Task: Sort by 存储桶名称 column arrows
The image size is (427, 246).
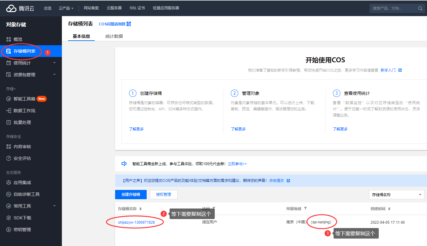Action: 140,209
